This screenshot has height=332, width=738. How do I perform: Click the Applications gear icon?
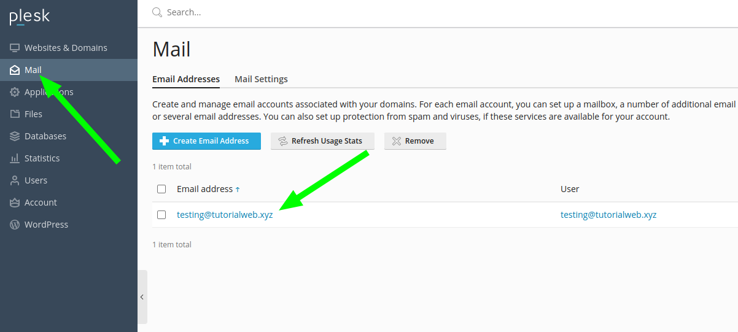(14, 92)
